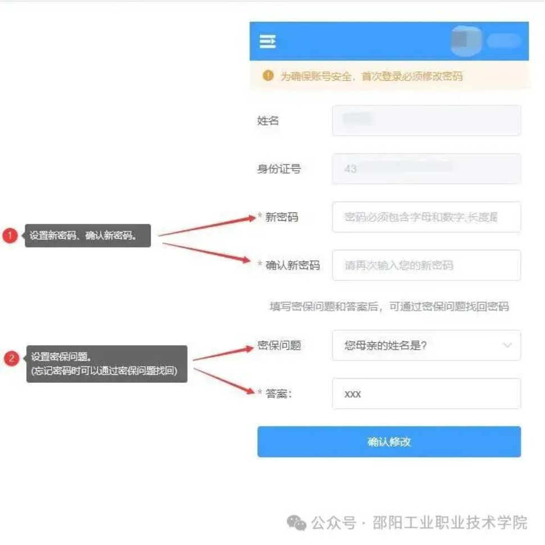Click the 姓名 name field
This screenshot has height=545, width=545.
426,120
